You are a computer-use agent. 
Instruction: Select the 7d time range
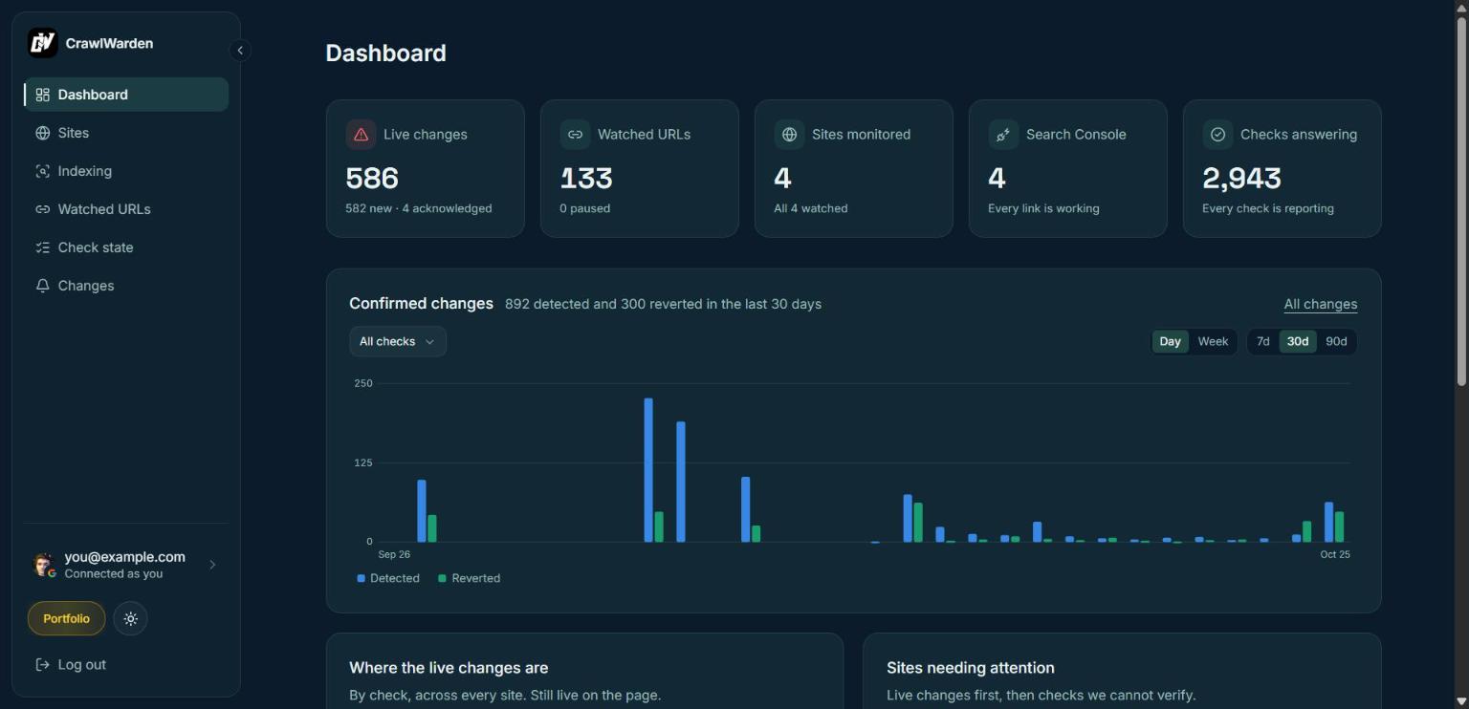click(1263, 342)
